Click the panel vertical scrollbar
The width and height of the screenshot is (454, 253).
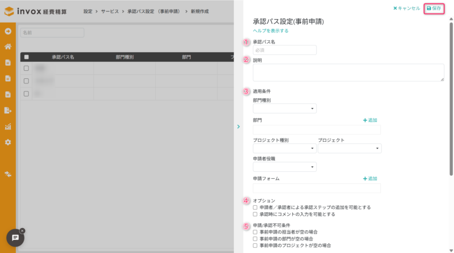451,99
